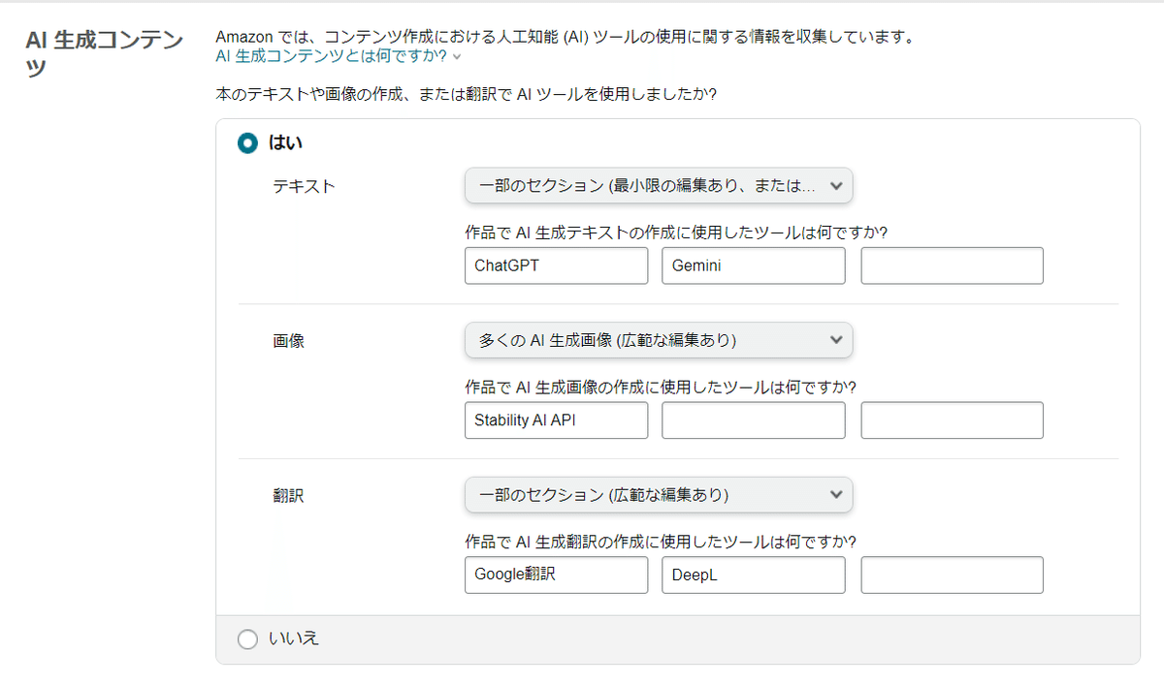The height and width of the screenshot is (684, 1164).
Task: Click the empty third text tool field
Action: tap(952, 265)
